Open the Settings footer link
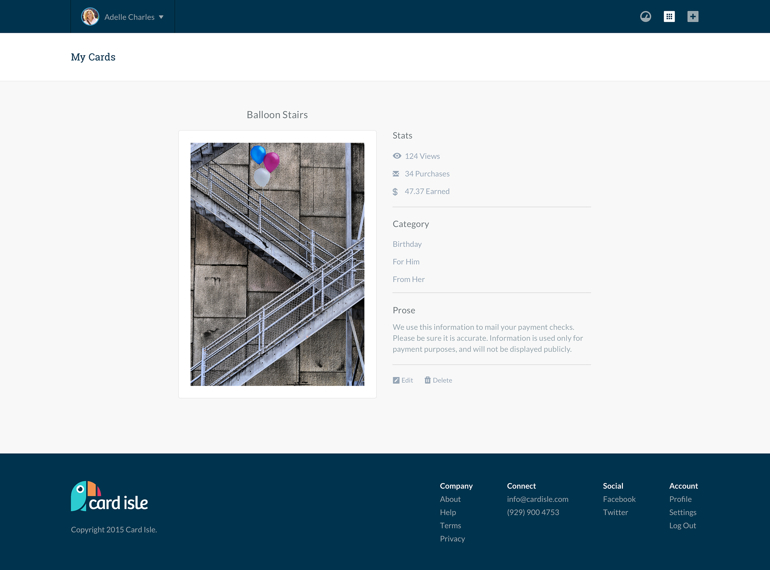Screen dimensions: 770x570 (x=683, y=512)
